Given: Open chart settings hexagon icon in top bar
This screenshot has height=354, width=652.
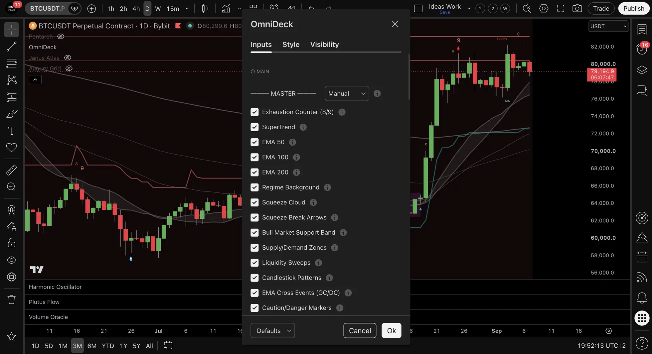Looking at the screenshot, I should pyautogui.click(x=544, y=8).
